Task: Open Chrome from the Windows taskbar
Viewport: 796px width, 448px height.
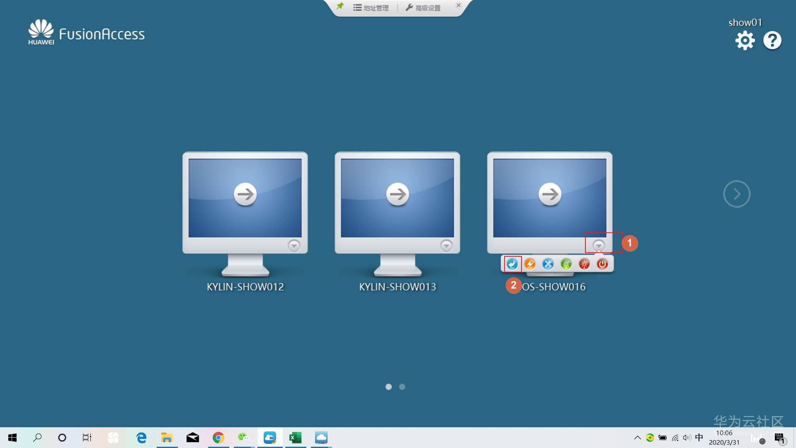Action: (x=218, y=438)
